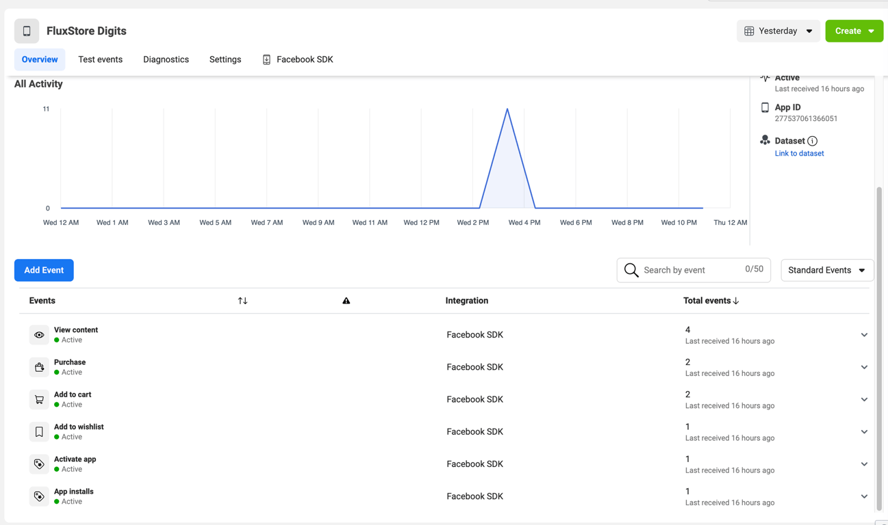The image size is (888, 525).
Task: Open the Diagnostics tab
Action: click(x=166, y=59)
